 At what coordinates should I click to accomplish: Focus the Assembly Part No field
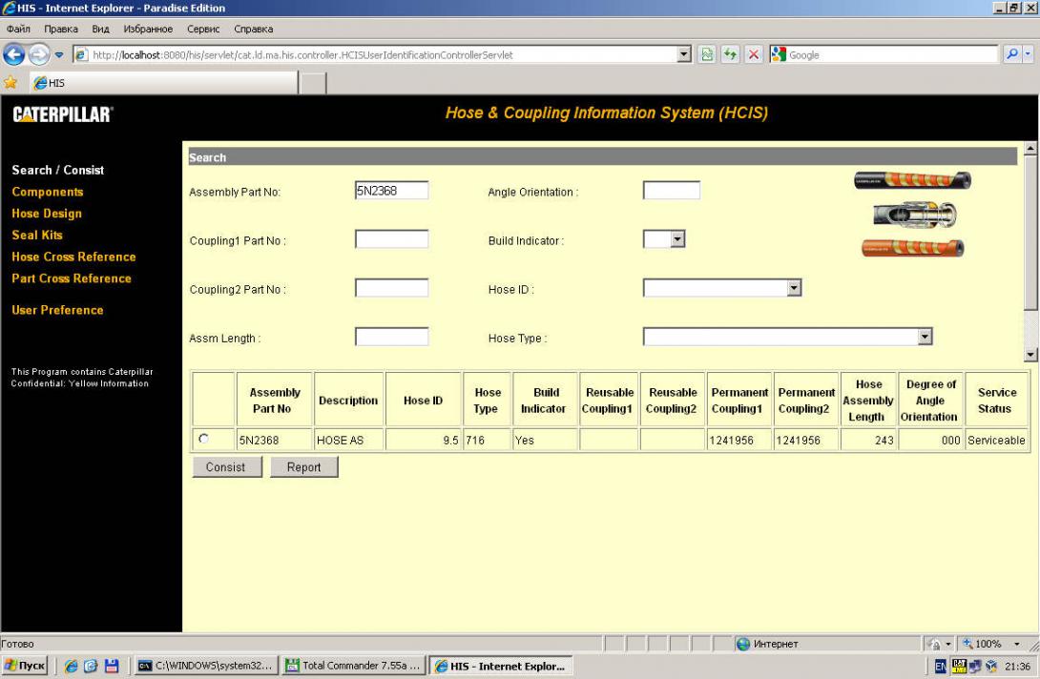point(391,191)
